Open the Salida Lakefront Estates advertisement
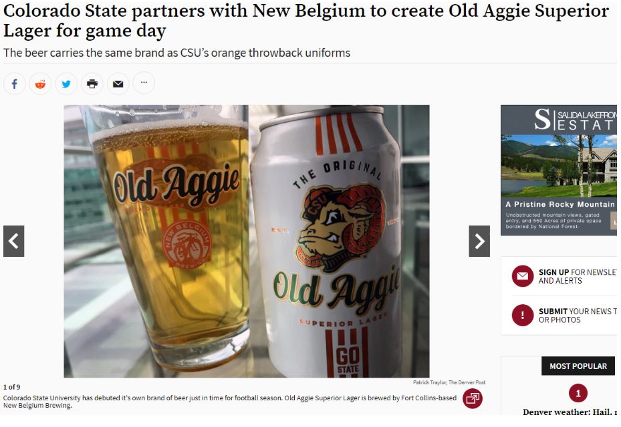Screen dimensions: 621x427 (559, 170)
